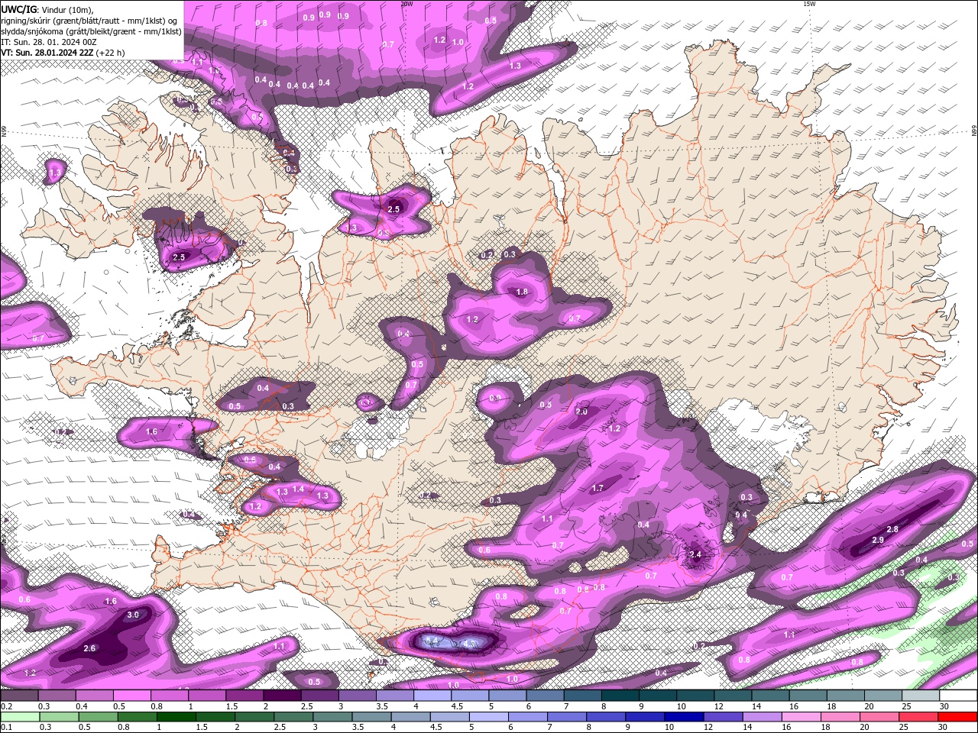The width and height of the screenshot is (978, 733).
Task: Click the '2.6' precipitation value on the map
Action: coord(89,648)
